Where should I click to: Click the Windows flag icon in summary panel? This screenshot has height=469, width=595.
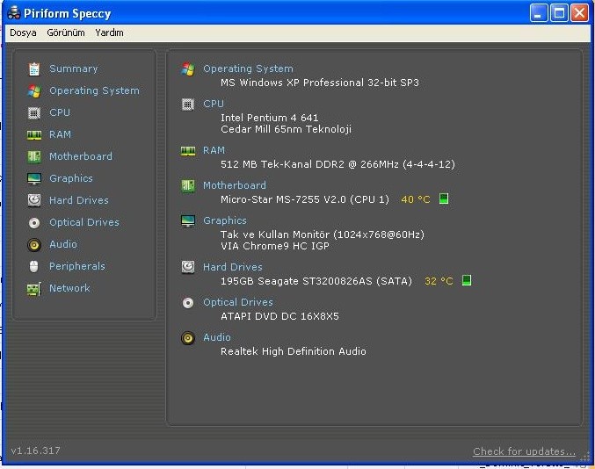coord(188,69)
